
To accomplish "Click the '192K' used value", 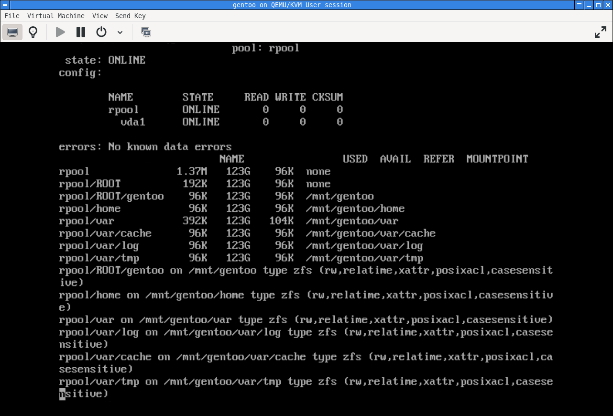I will coord(195,184).
